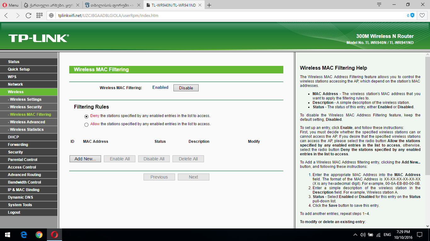Open System Tools menu
Image resolution: width=430 pixels, height=241 pixels.
pyautogui.click(x=29, y=205)
